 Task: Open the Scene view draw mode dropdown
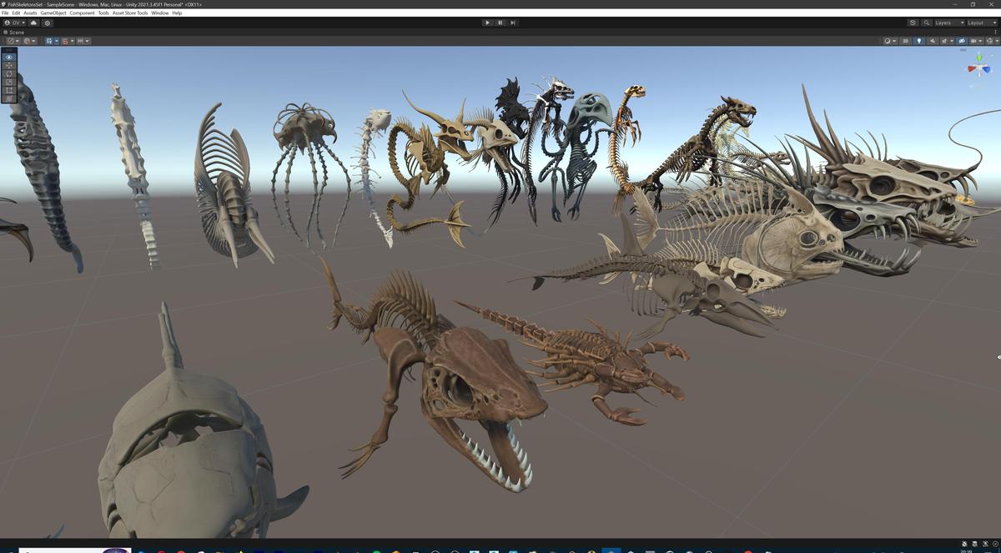888,41
